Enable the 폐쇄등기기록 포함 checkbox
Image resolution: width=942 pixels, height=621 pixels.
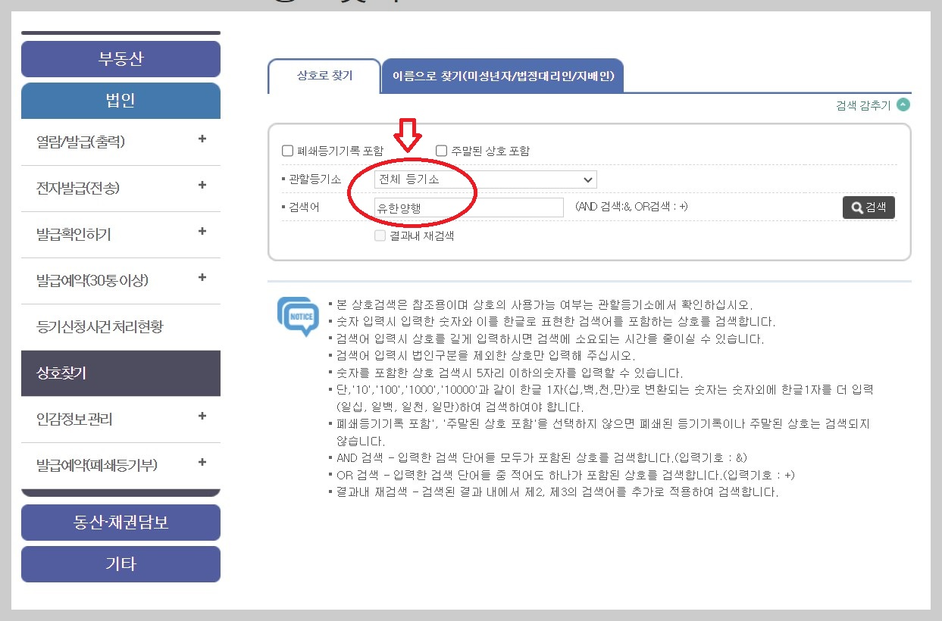coord(287,150)
